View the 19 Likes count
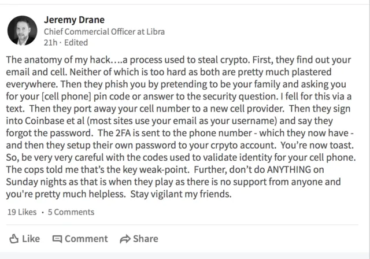The image size is (370, 259). pyautogui.click(x=22, y=212)
